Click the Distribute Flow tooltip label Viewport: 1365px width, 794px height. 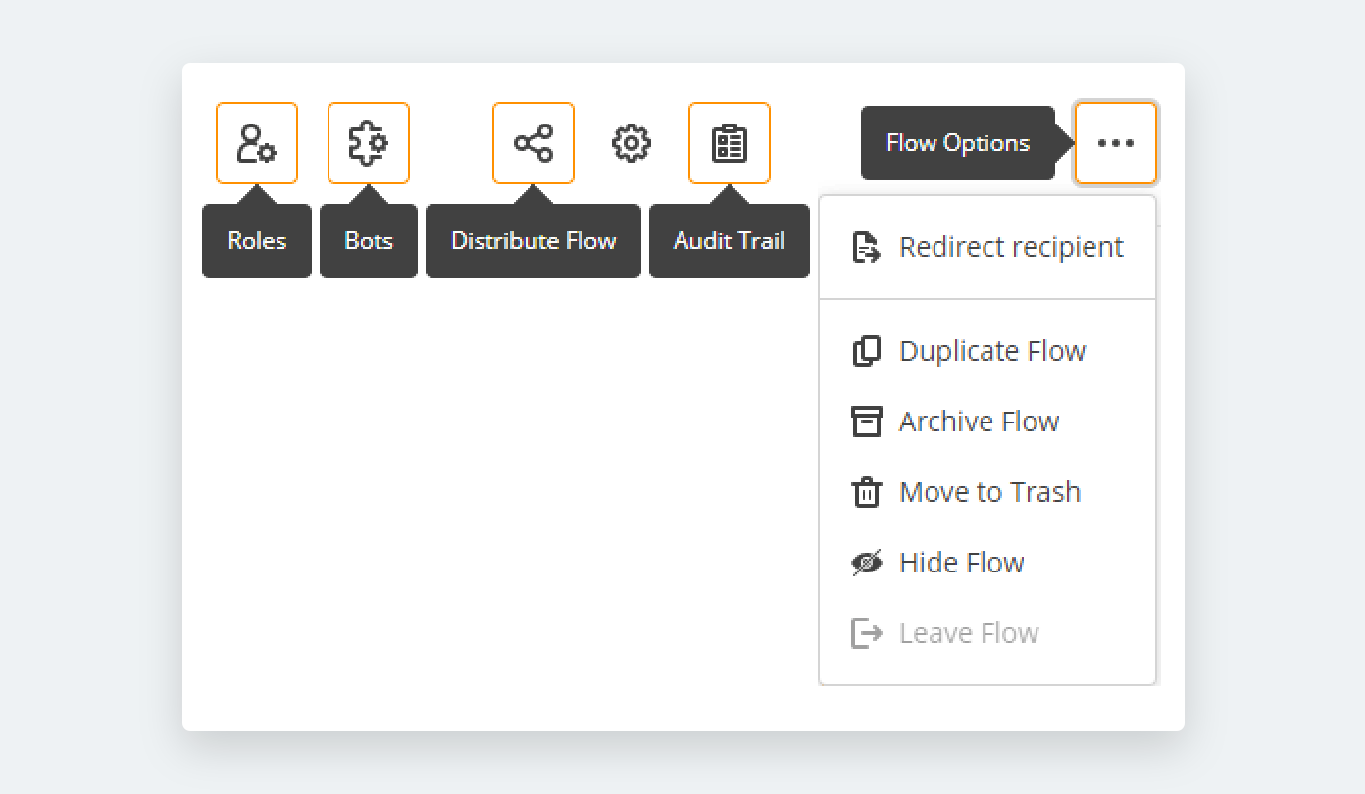click(533, 241)
